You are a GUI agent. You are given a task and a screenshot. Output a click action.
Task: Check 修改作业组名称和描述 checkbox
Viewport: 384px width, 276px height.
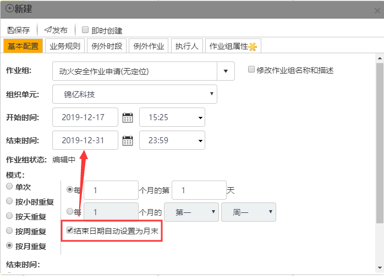[x=251, y=70]
